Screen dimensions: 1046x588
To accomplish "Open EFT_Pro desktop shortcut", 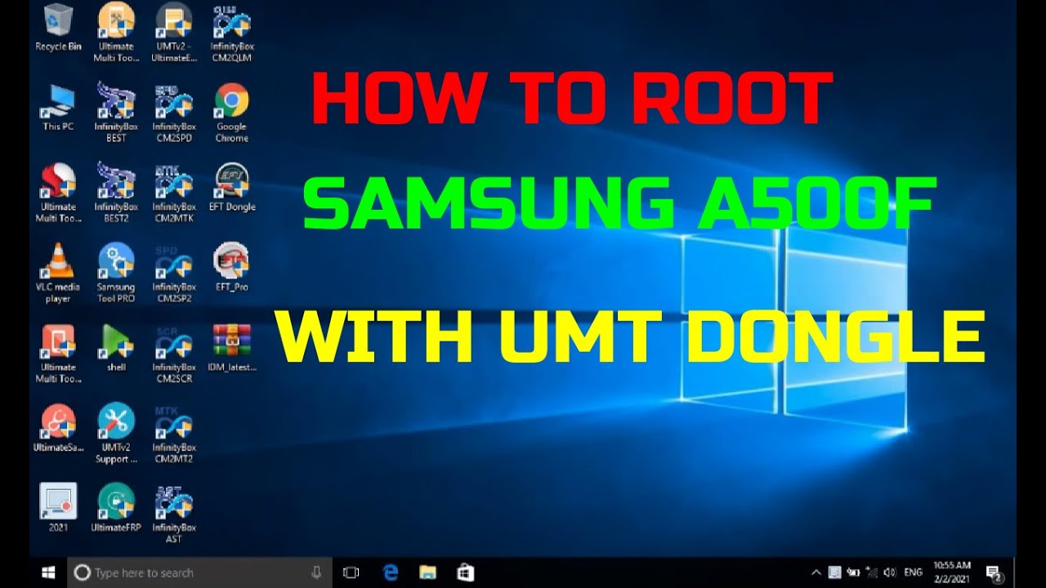I will [x=232, y=267].
